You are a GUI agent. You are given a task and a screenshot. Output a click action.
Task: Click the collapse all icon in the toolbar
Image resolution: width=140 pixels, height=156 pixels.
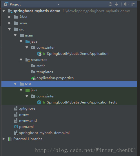coord(117,4)
